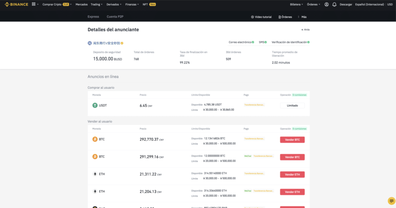Click the 4,785.38 USDT available amount
This screenshot has height=208, width=396.
(213, 104)
